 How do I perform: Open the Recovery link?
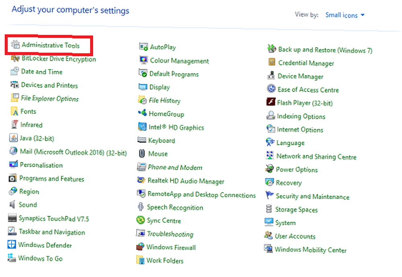point(289,183)
